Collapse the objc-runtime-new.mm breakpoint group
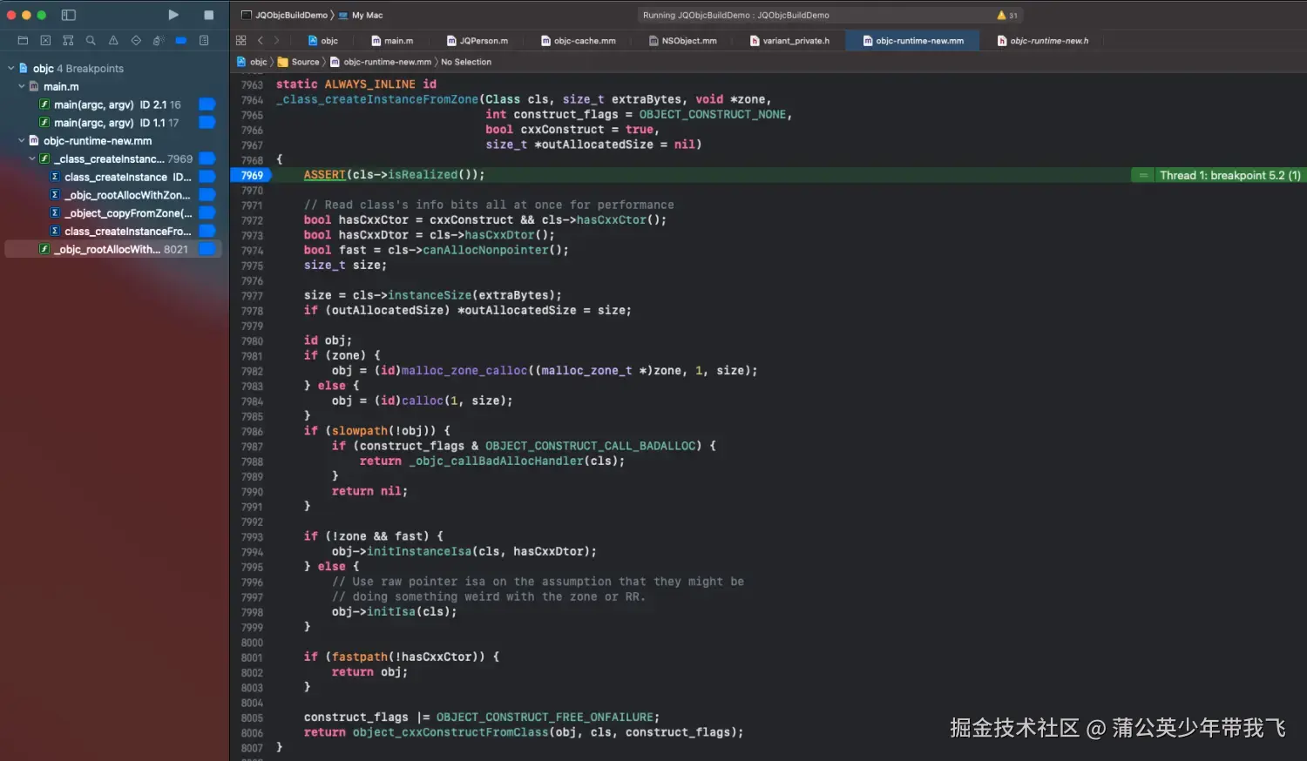 tap(21, 140)
